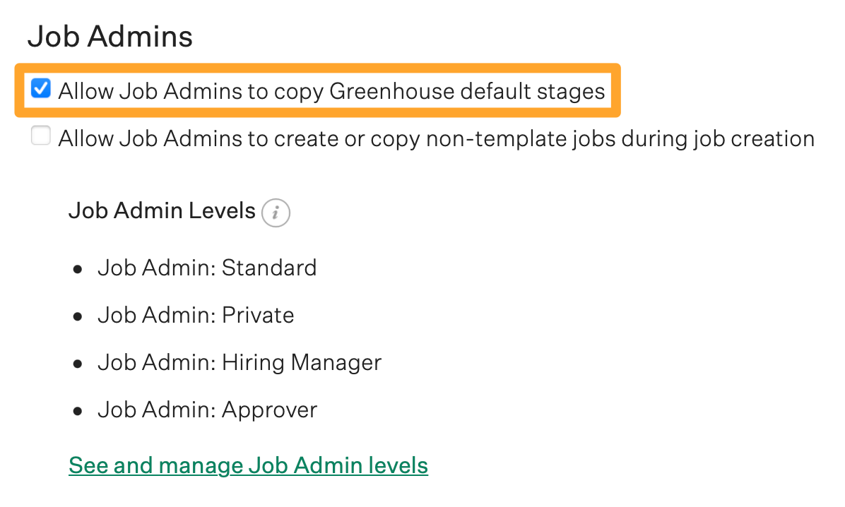Click the "Job Admin Levels" label

(x=161, y=210)
